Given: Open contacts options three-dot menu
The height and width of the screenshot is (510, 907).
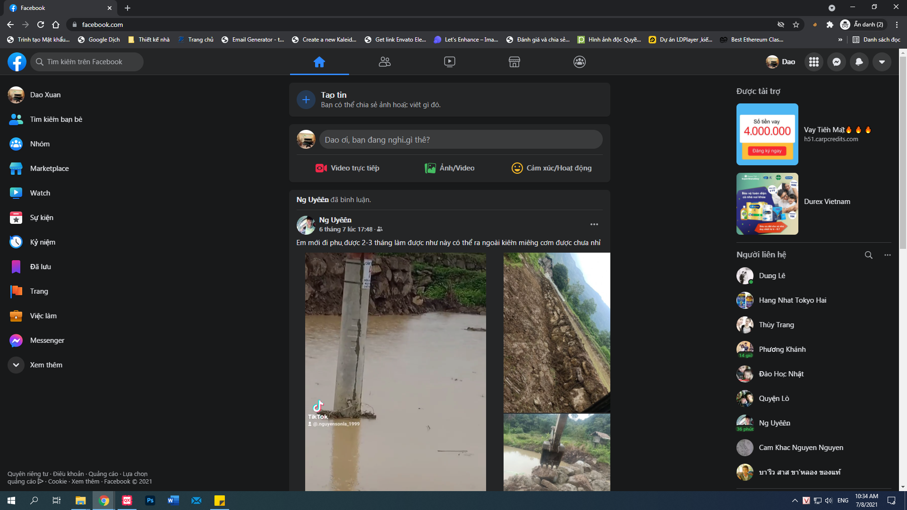Looking at the screenshot, I should click(x=888, y=255).
